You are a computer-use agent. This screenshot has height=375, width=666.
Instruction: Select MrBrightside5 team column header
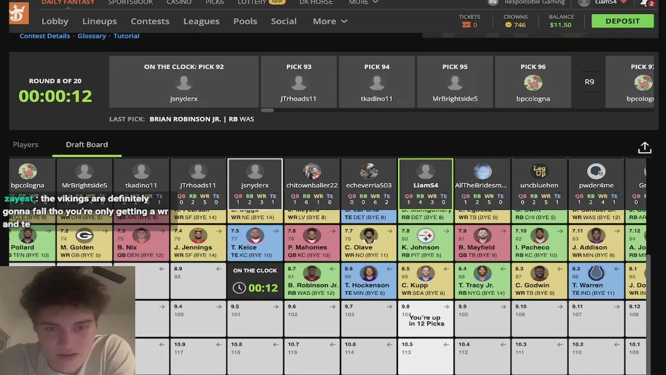[84, 184]
